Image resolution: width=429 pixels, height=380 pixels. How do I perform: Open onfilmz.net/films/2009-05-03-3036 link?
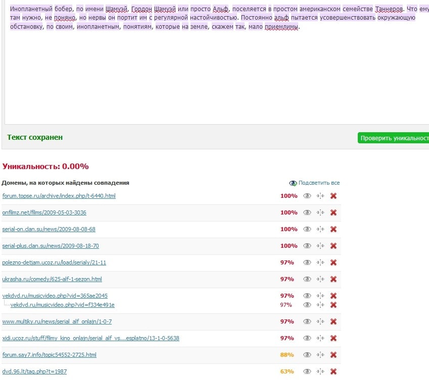[x=44, y=212]
